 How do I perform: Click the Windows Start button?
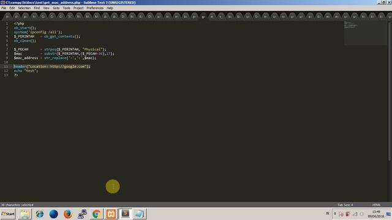coord(8,214)
